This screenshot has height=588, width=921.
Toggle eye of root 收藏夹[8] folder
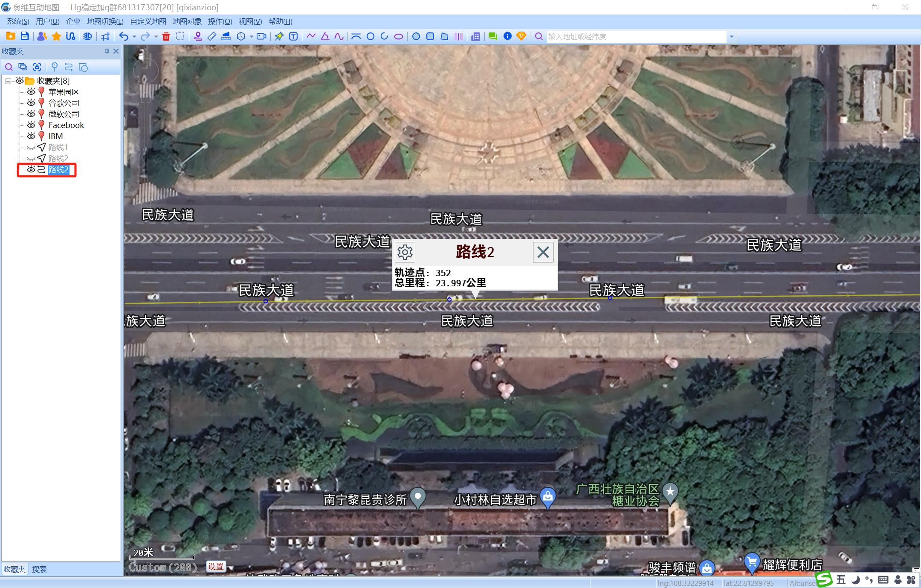click(20, 81)
